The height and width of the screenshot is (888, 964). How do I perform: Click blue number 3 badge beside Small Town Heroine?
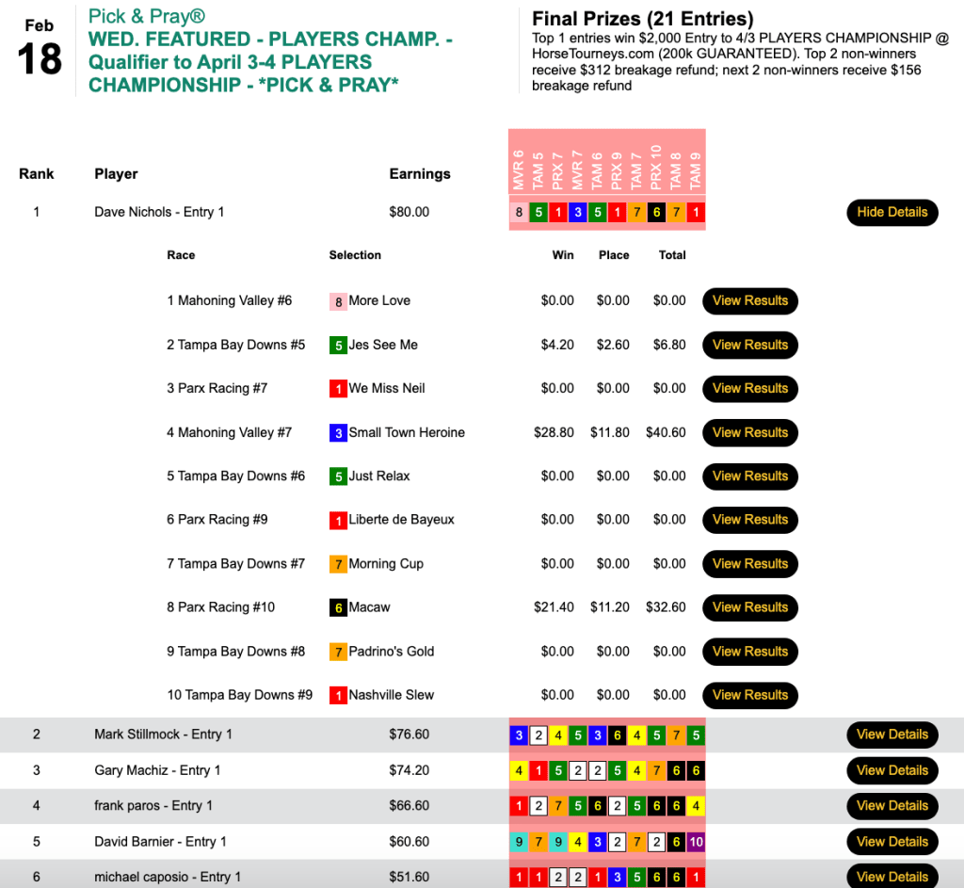click(338, 433)
